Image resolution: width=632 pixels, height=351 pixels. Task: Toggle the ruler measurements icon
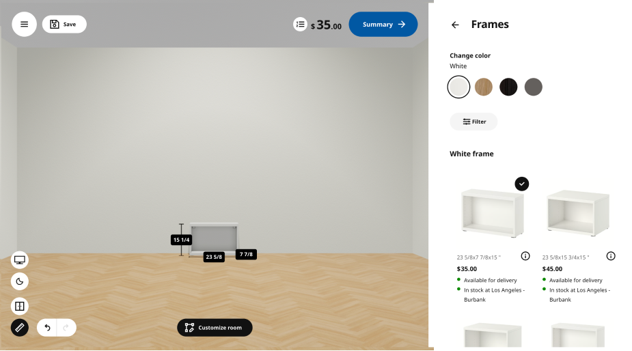point(20,328)
